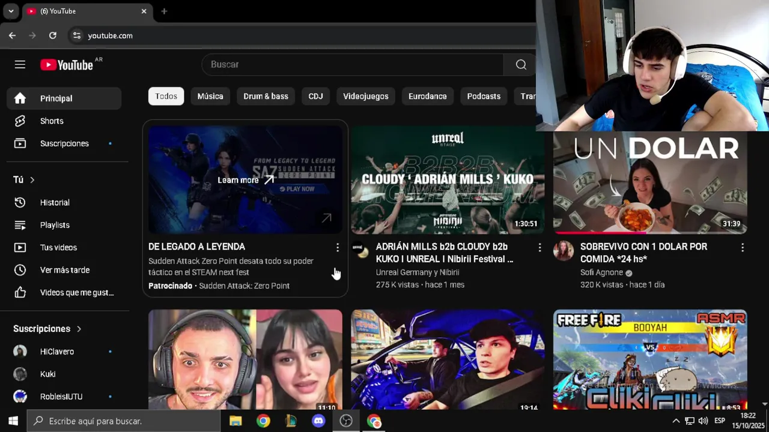Open the Free Fire ASMR thumbnail

coord(650,360)
